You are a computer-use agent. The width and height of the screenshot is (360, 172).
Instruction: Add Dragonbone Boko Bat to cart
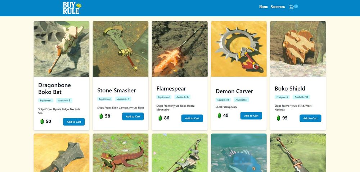[74, 122]
